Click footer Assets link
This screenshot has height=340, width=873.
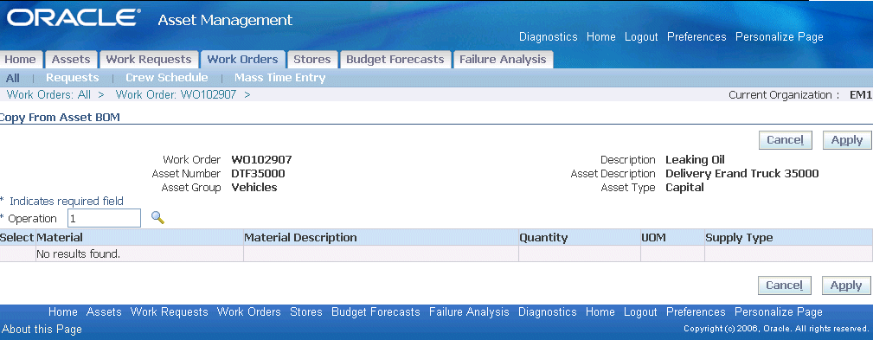tap(104, 312)
